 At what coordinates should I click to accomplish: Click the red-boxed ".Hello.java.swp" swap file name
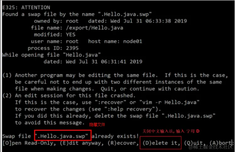pos(63,136)
